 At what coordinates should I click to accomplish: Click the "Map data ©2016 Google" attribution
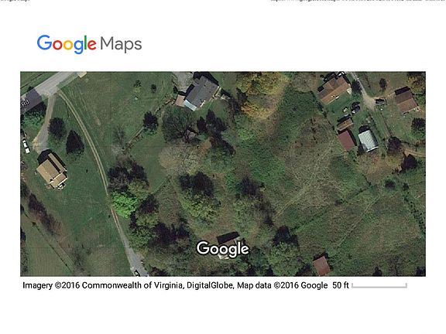282,285
